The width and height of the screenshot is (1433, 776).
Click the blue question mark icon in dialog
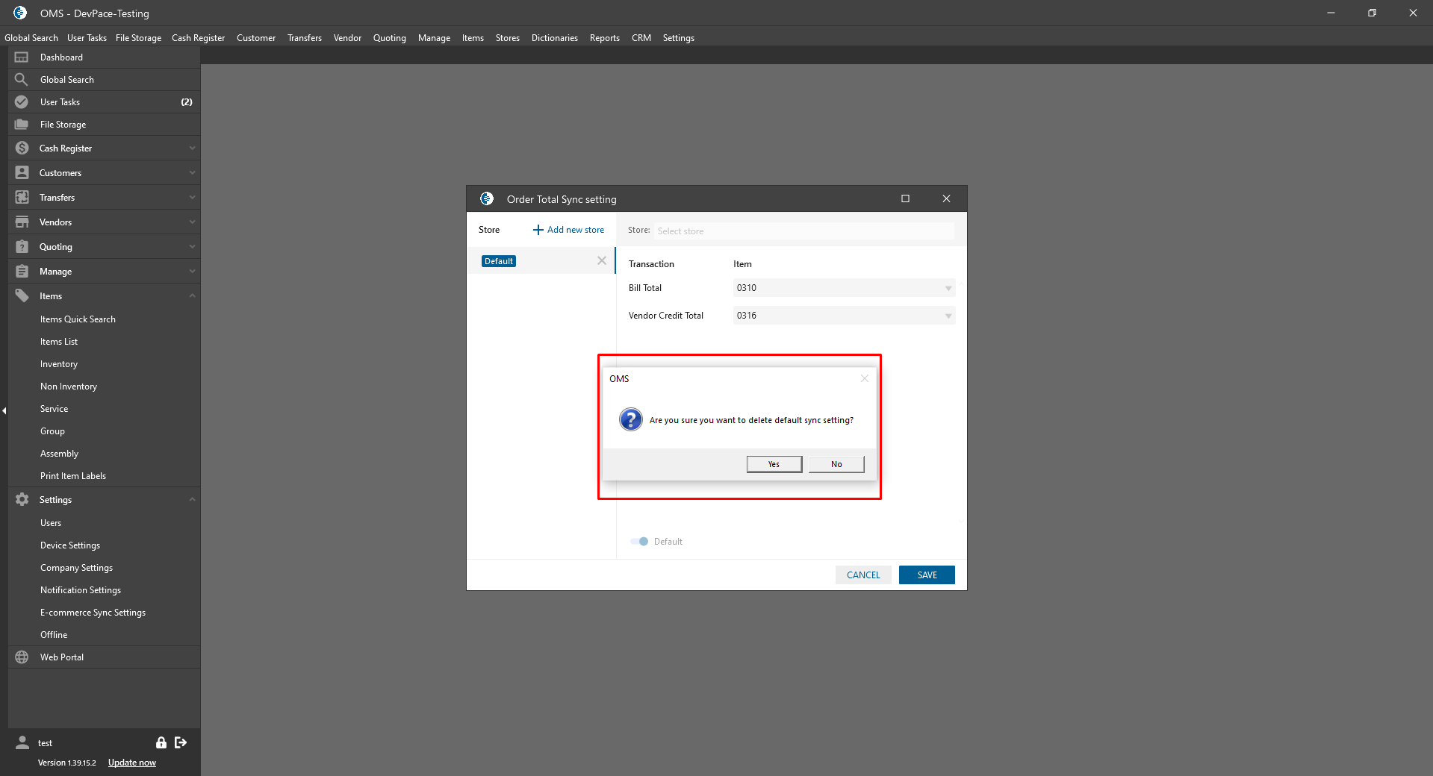tap(631, 419)
